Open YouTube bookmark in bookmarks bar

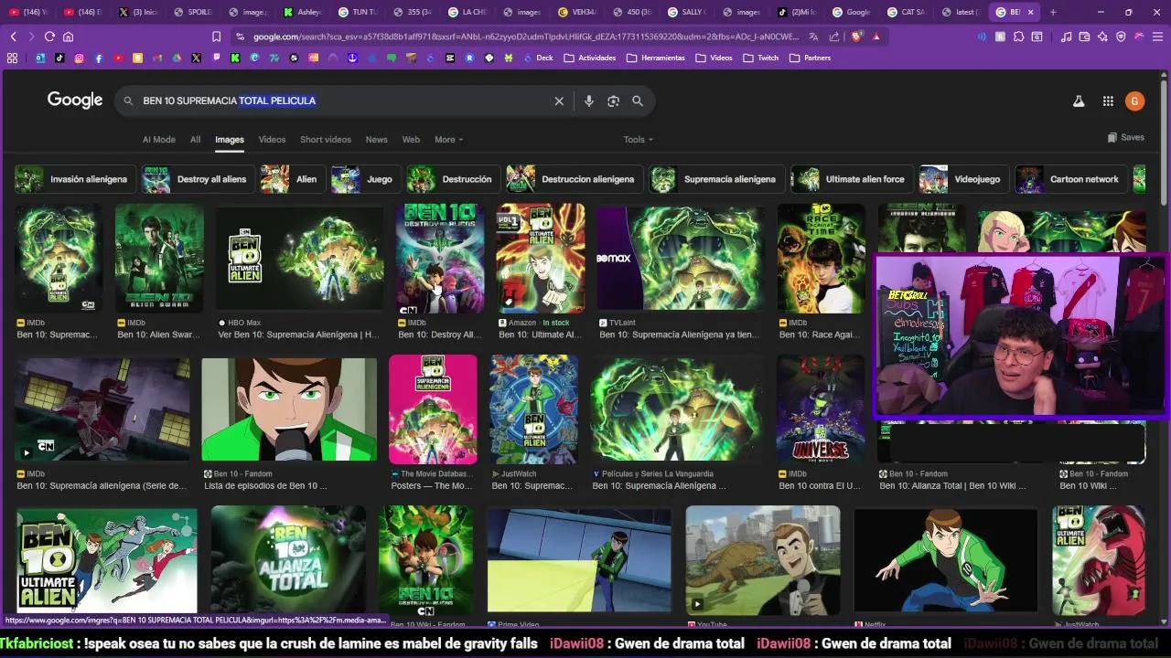[118, 58]
